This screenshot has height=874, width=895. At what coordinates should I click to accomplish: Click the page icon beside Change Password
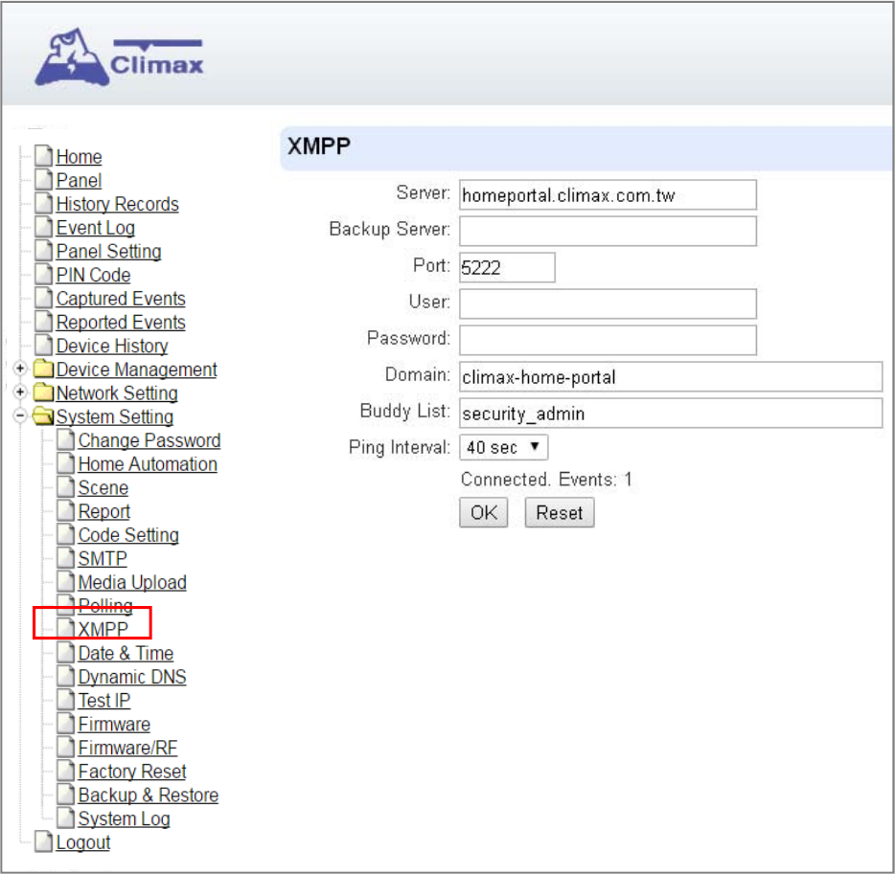tap(66, 439)
